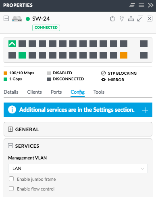Click the restart power icon
156x197 pixels.
(112, 19)
